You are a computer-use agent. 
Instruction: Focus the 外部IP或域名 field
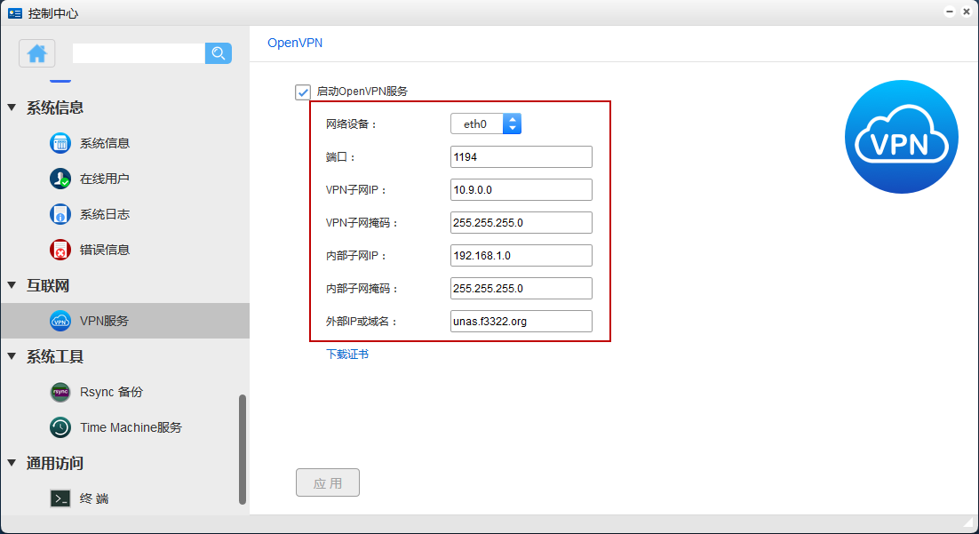point(521,321)
